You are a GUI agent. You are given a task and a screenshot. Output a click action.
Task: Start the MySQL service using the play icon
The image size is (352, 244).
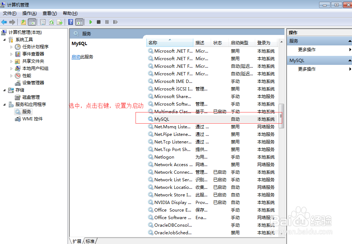coord(91,22)
